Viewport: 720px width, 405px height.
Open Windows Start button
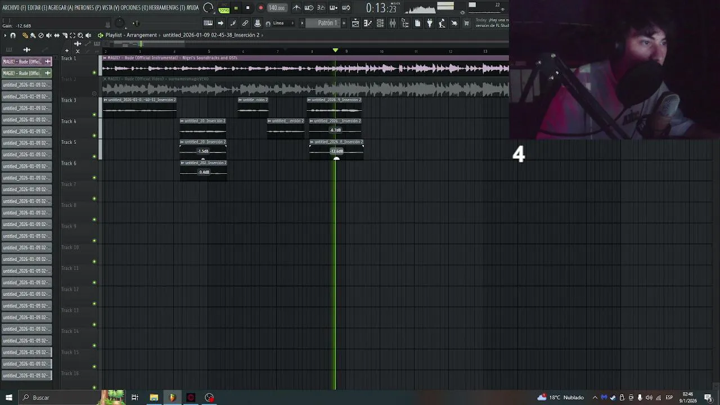click(8, 398)
